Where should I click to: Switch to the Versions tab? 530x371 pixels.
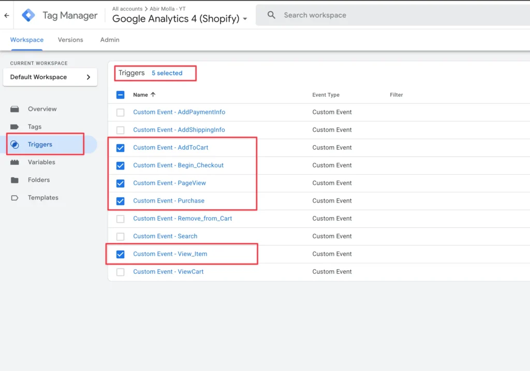tap(70, 40)
